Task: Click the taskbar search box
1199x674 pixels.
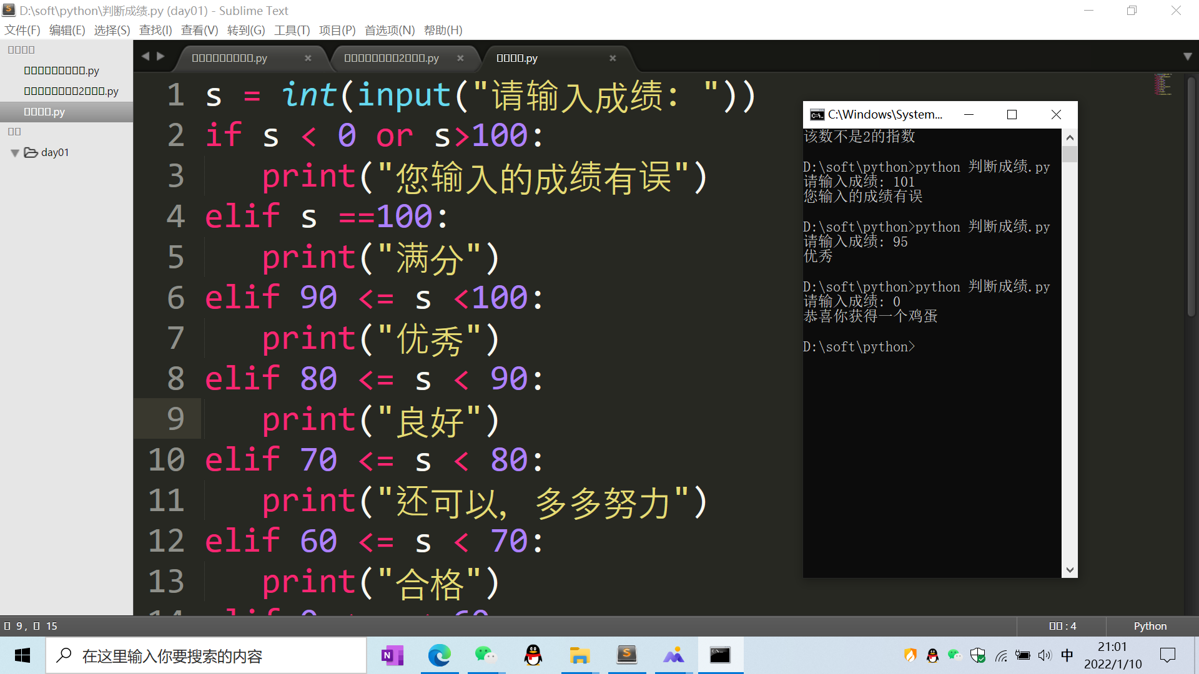Action: pyautogui.click(x=206, y=655)
